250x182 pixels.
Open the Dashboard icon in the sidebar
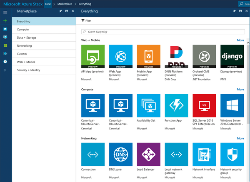tap(5, 29)
